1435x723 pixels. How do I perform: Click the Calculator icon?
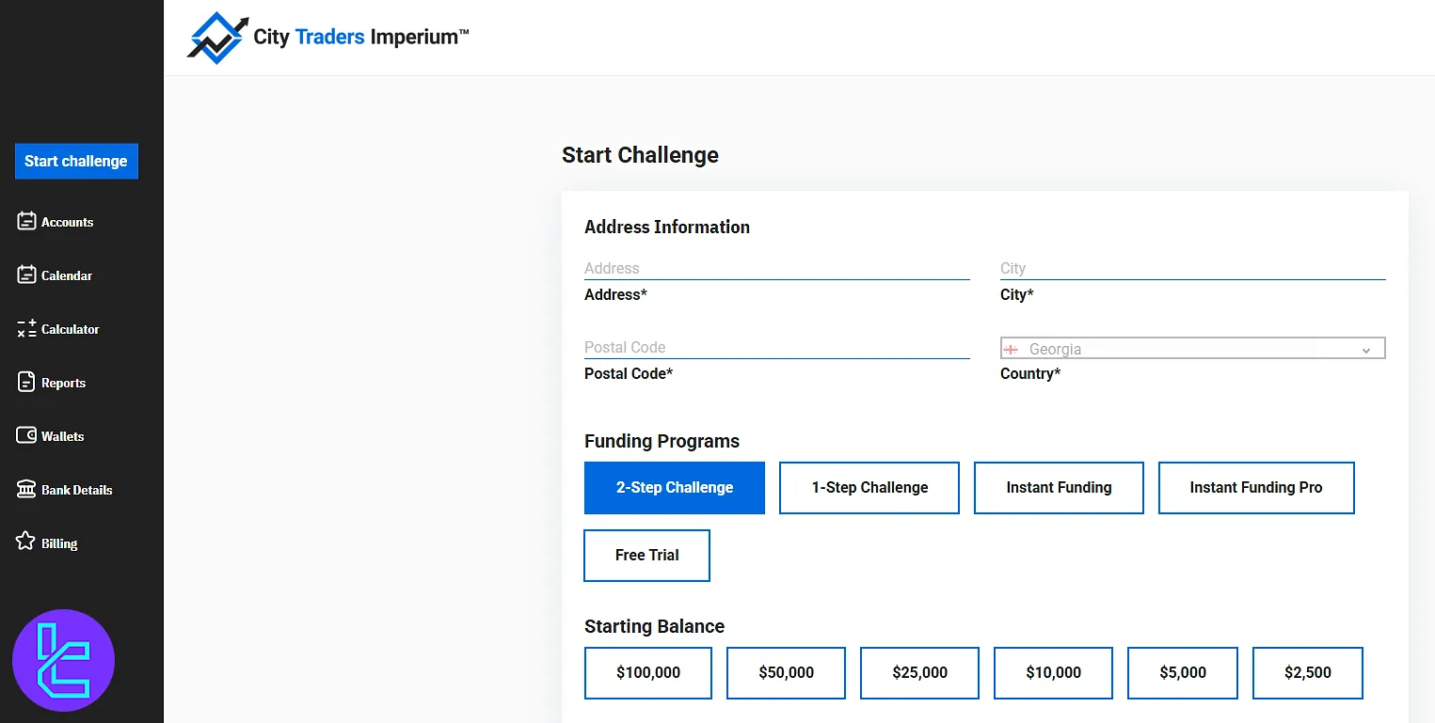pos(26,329)
